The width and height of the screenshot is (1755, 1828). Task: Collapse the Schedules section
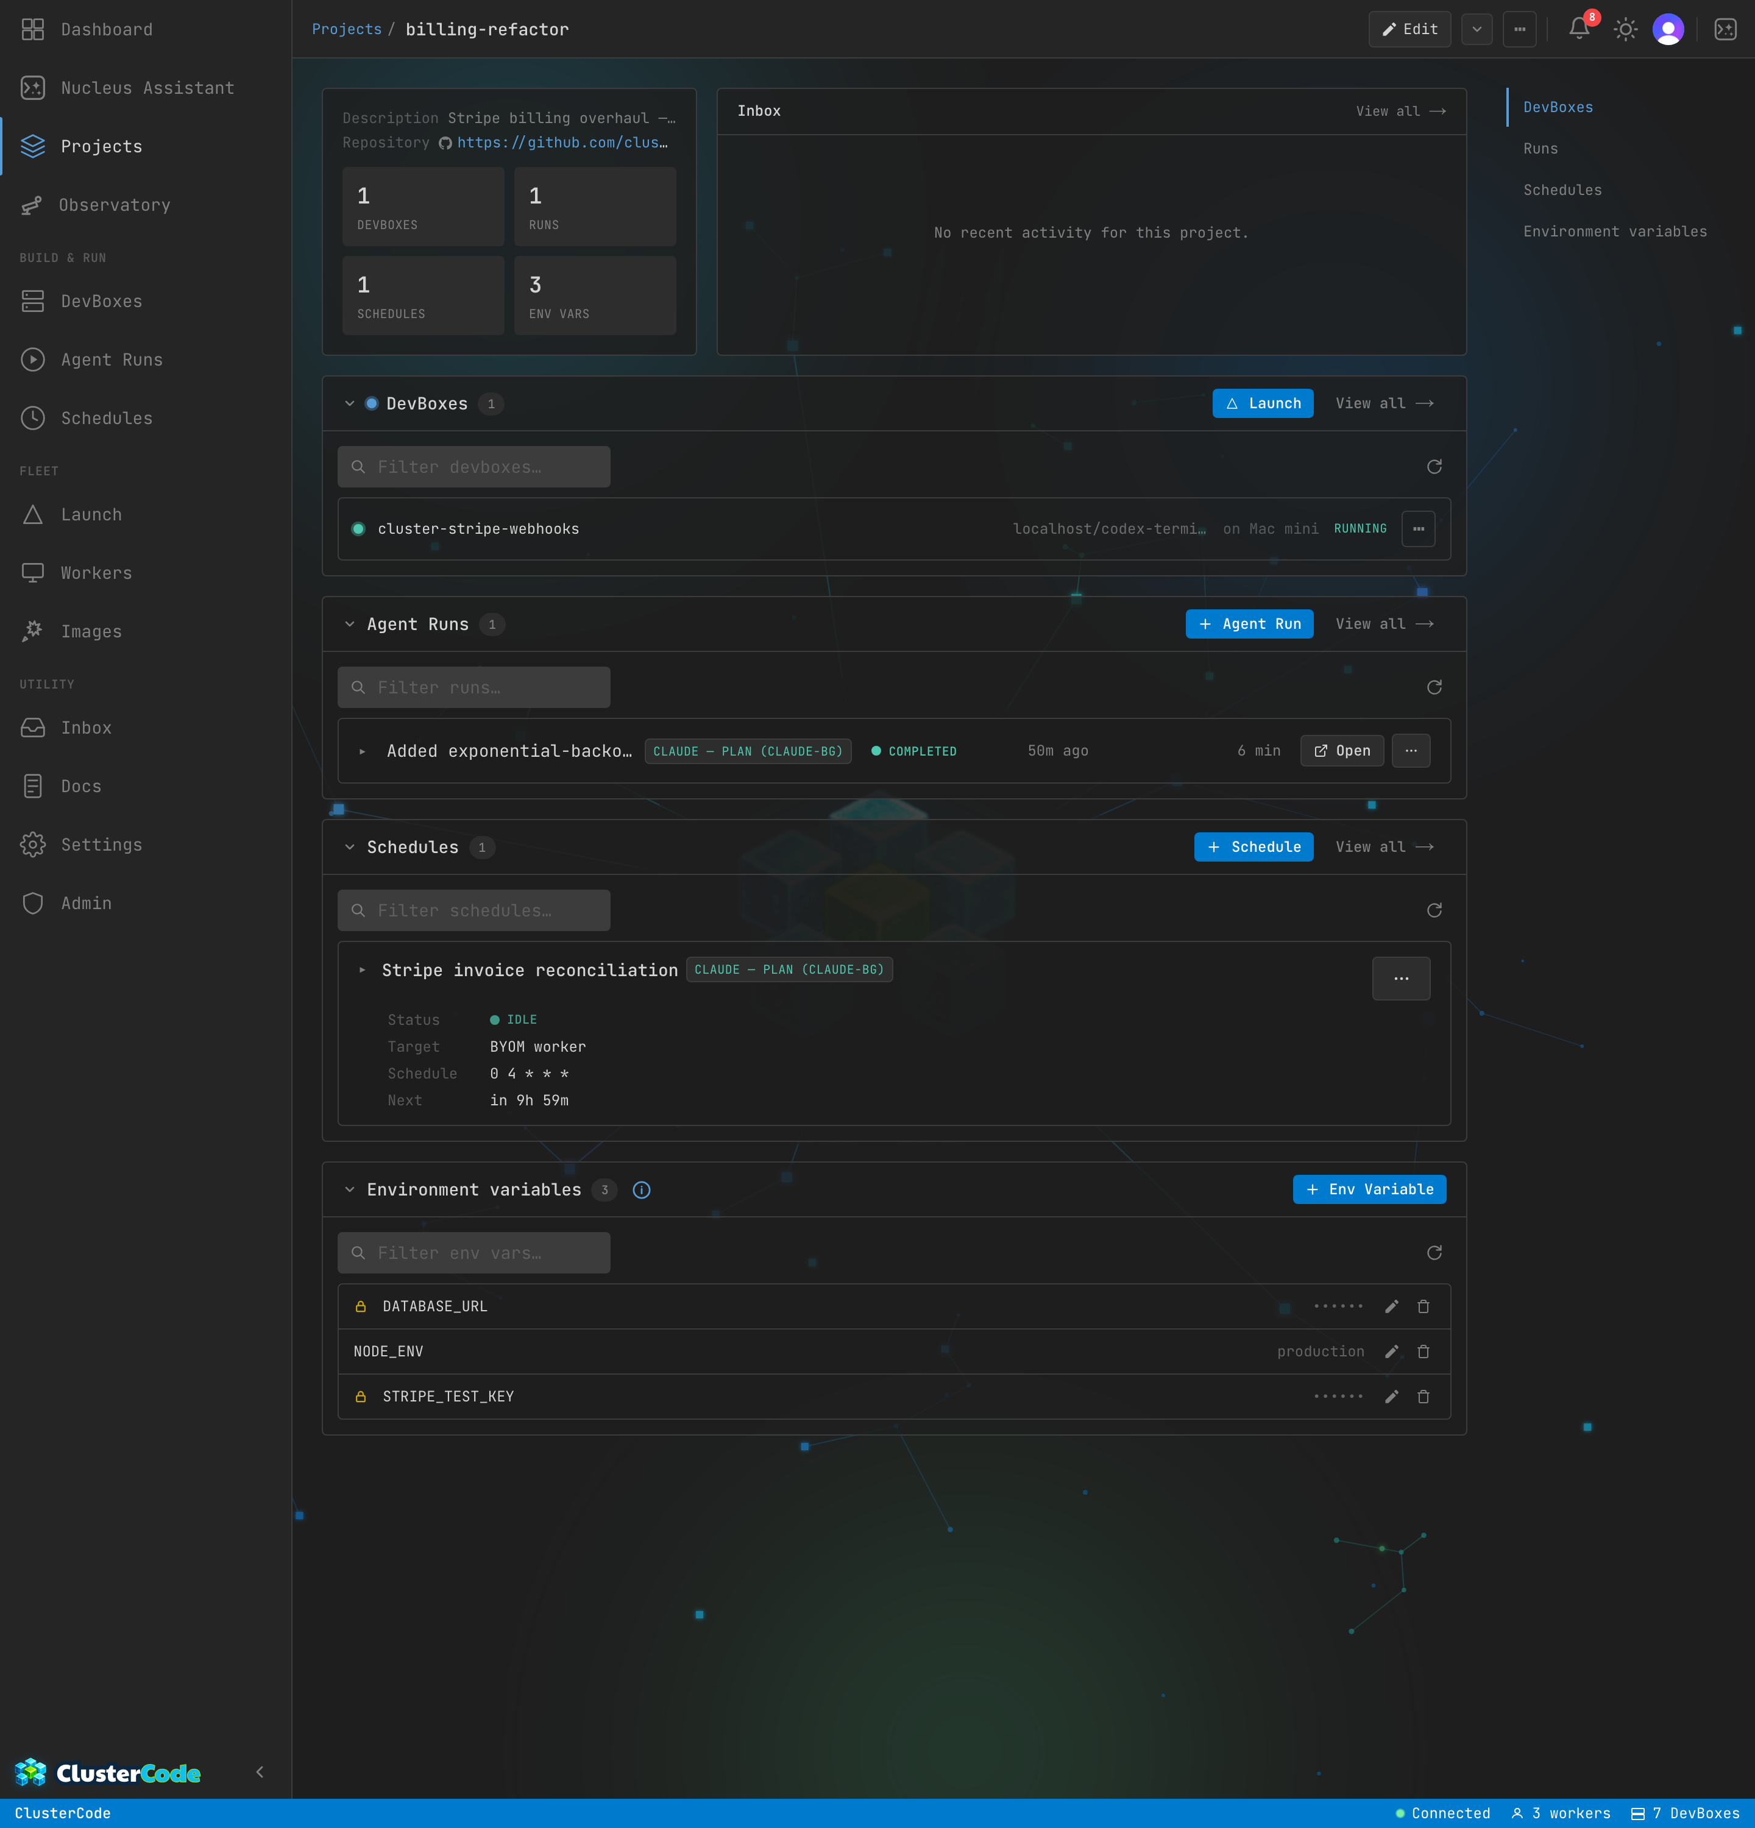[x=350, y=847]
